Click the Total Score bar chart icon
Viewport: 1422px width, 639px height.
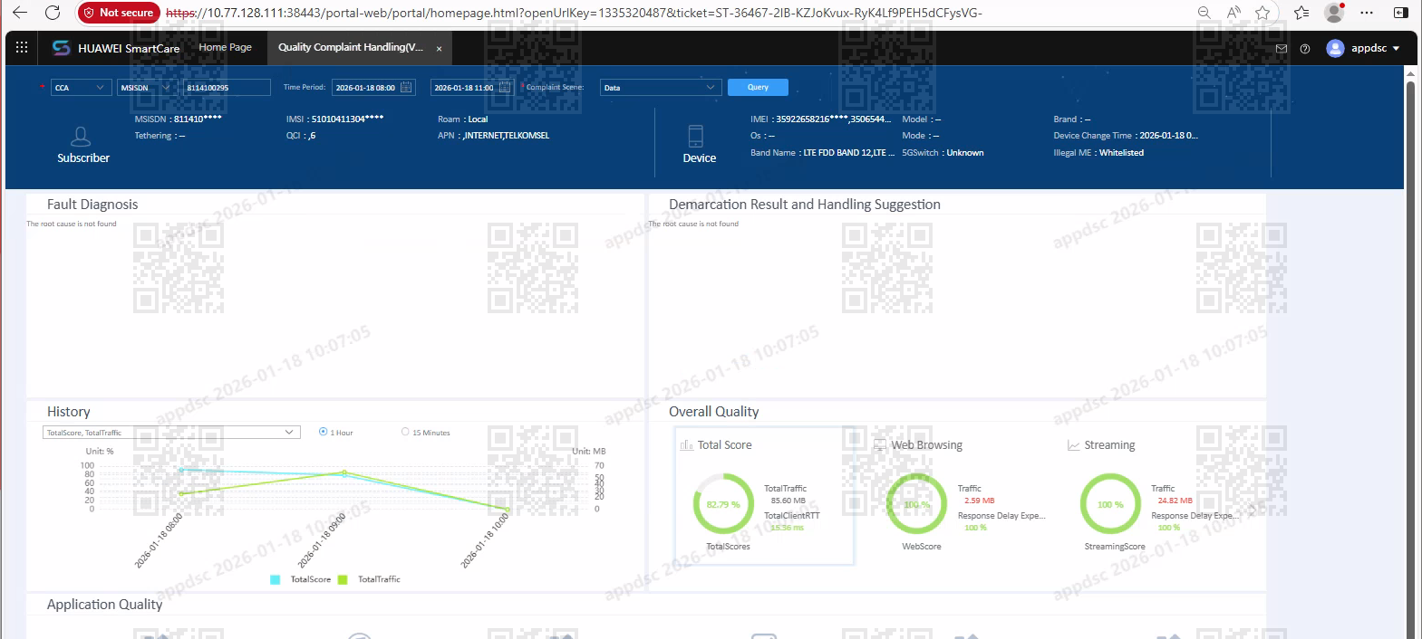[x=686, y=445]
